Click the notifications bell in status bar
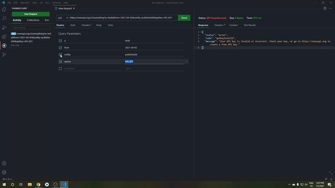 coord(331,179)
